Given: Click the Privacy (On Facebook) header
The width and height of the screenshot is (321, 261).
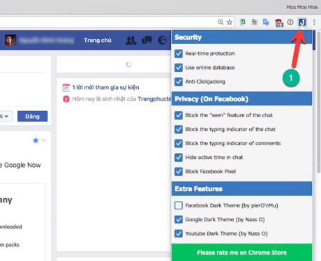Looking at the screenshot, I should 241,99.
